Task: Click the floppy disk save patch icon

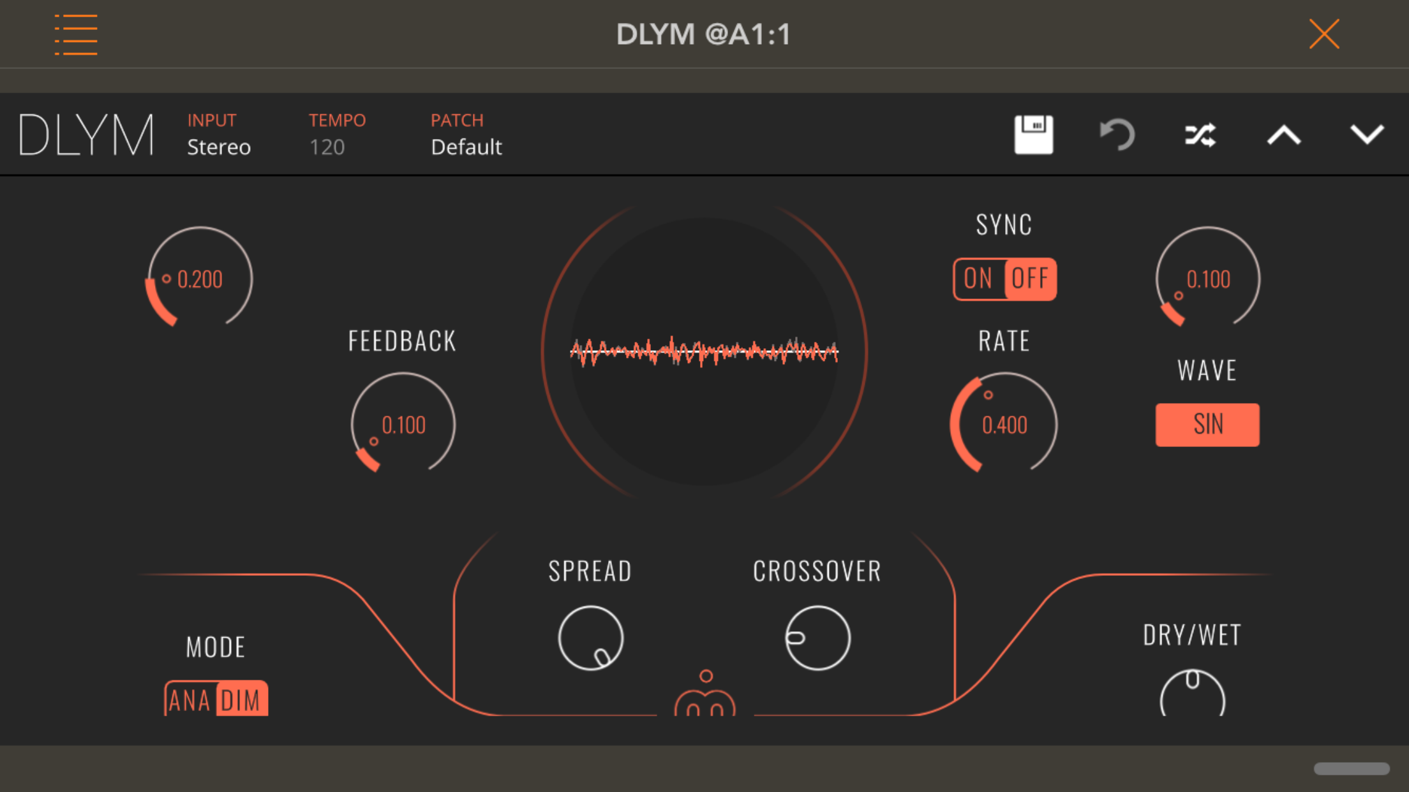Action: coord(1034,135)
